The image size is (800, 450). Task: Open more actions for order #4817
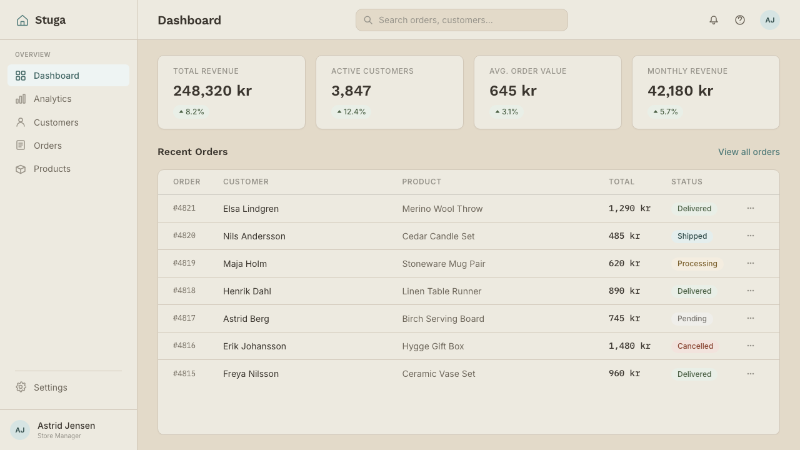[x=751, y=318]
